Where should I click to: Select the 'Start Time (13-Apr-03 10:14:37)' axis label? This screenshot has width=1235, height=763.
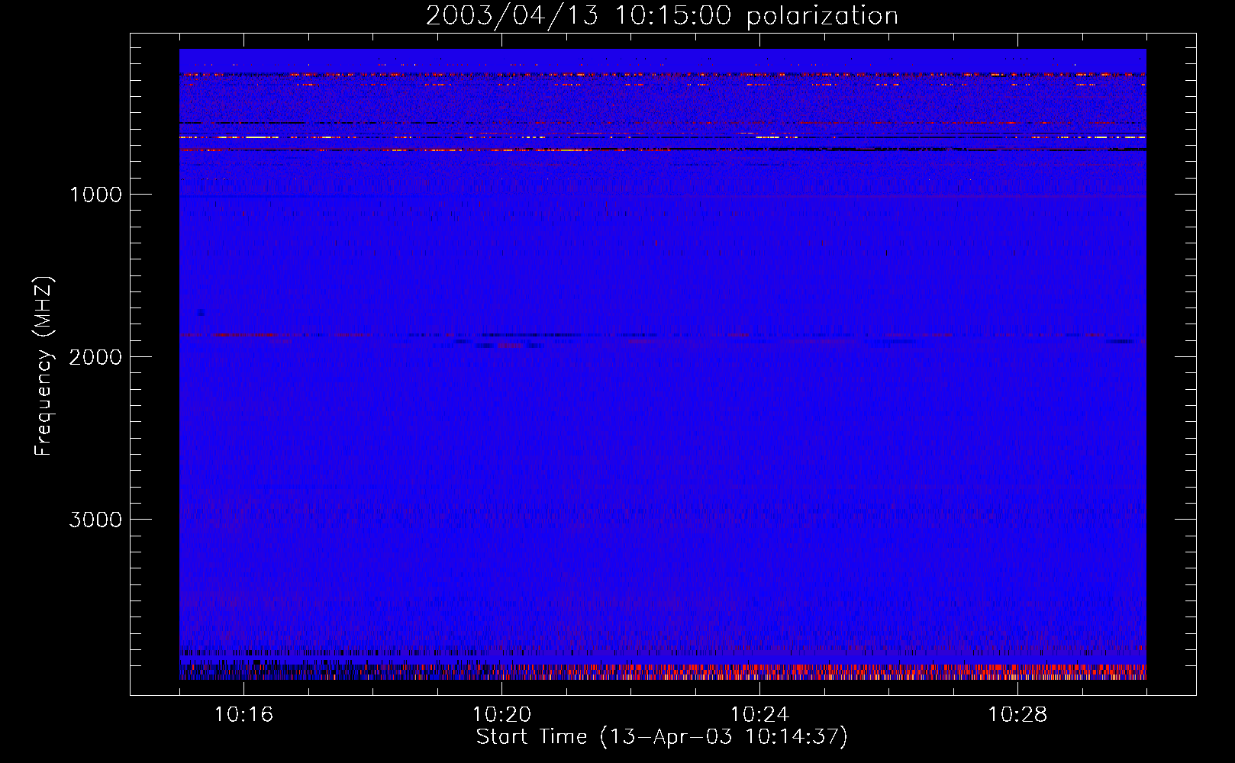coord(662,738)
